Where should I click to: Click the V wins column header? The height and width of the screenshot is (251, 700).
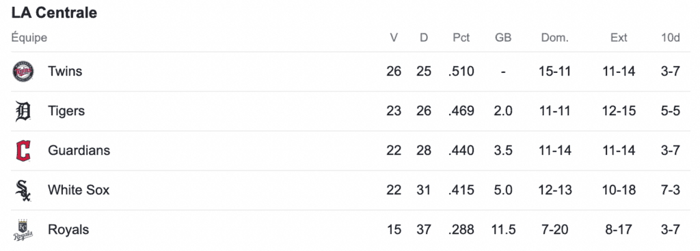[x=394, y=38]
